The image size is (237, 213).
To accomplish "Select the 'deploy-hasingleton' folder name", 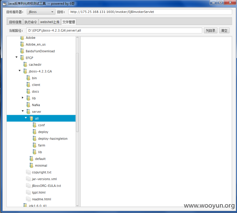I will pos(53,138).
